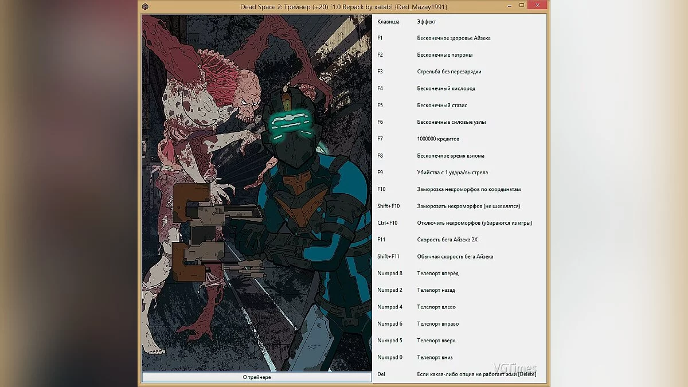Click the 'F9' hotkey label
This screenshot has width=688, height=387.
point(380,173)
